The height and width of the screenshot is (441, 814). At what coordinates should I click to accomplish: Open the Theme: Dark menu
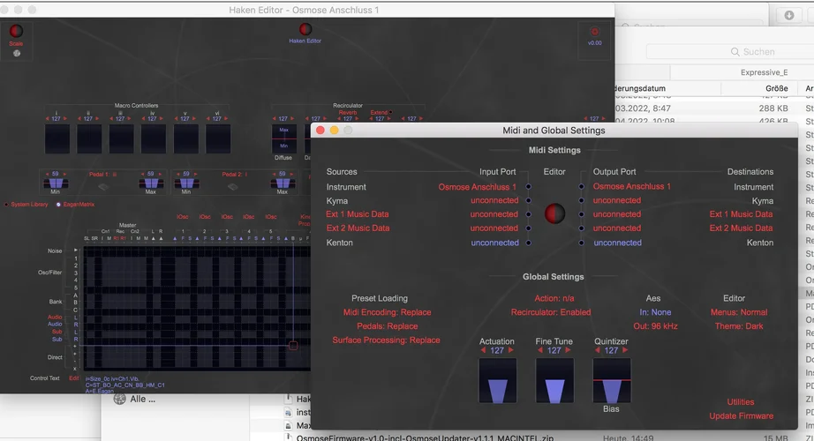739,326
